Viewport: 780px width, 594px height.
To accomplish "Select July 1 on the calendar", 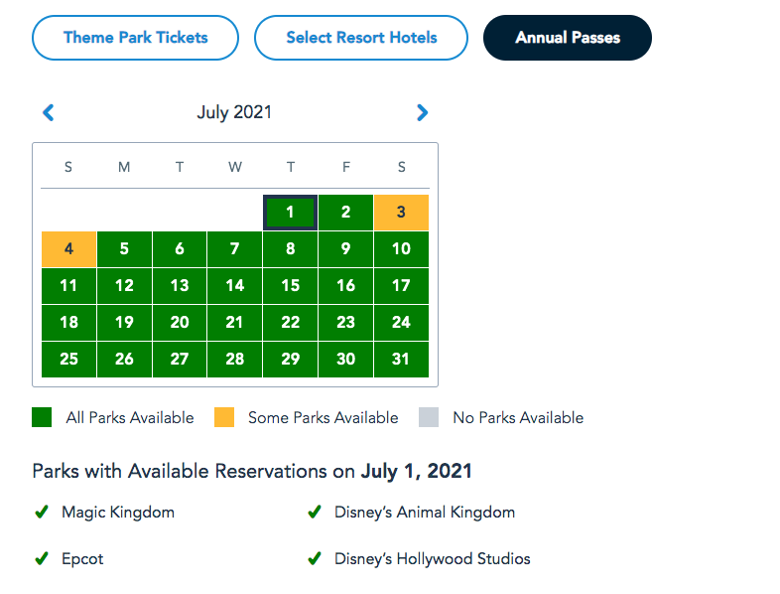I will [x=290, y=212].
